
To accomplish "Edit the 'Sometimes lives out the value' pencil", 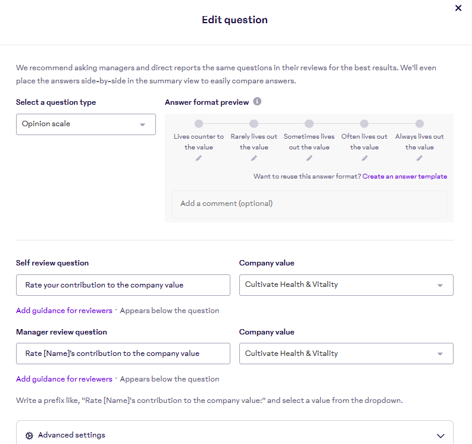I will pos(309,158).
